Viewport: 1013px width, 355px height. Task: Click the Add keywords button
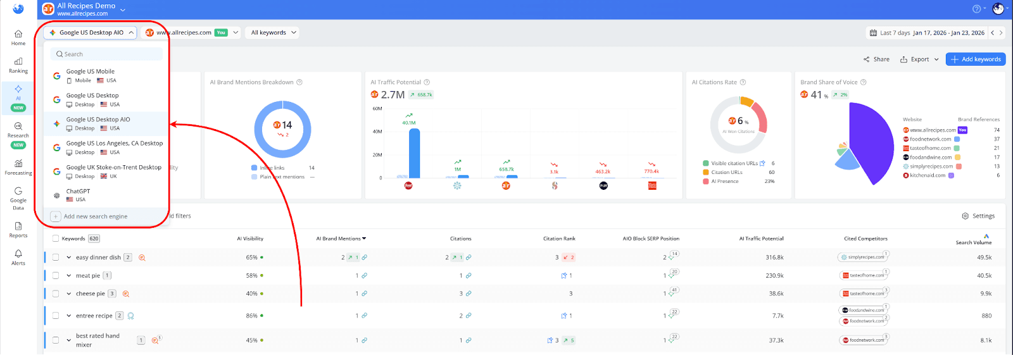(976, 59)
